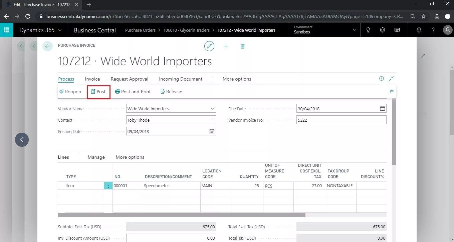Click Post and Print
This screenshot has height=242, width=454.
click(133, 92)
